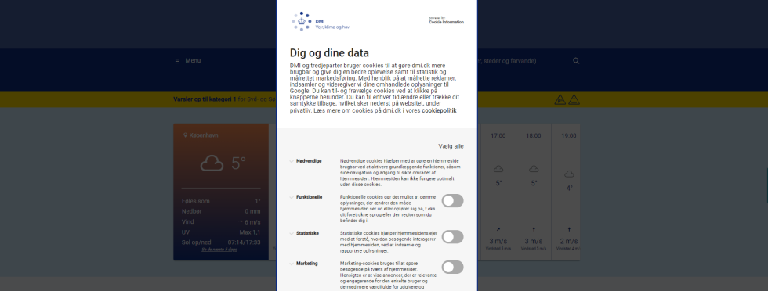Click the large cloud icon beside 5°

coord(212,163)
